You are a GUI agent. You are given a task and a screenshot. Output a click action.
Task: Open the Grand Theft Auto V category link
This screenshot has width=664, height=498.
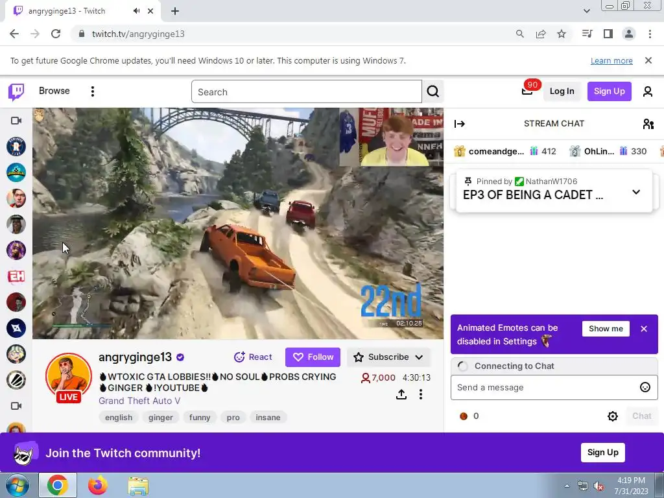click(139, 401)
